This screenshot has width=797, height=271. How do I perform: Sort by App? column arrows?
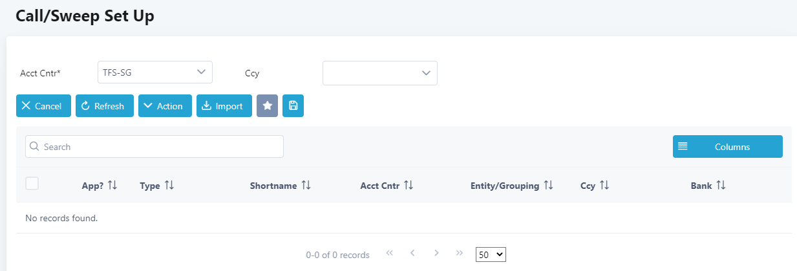point(112,186)
